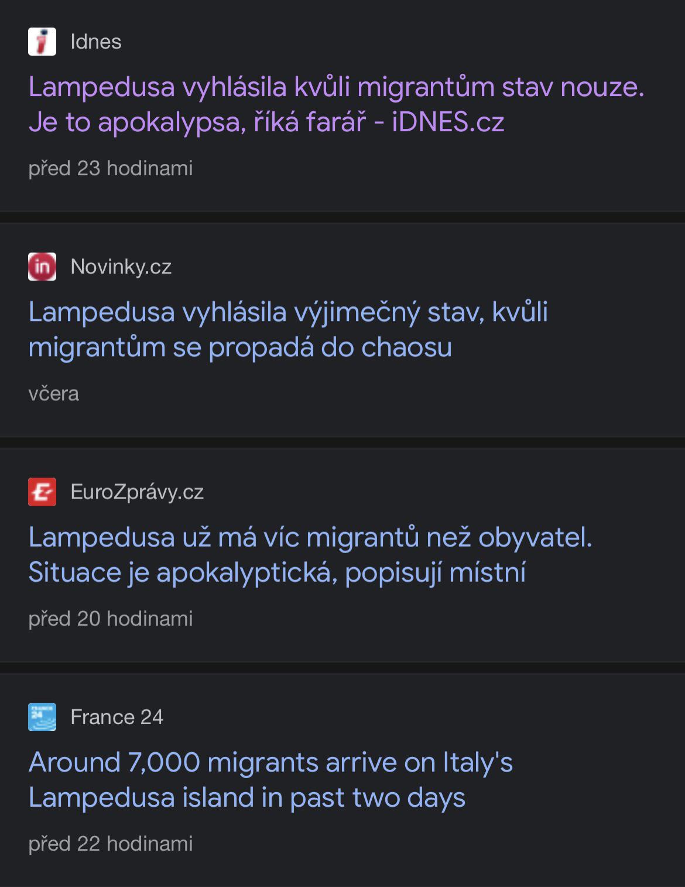The height and width of the screenshot is (887, 685).
Task: Tap blank area right of France 24 name
Action: point(410,717)
